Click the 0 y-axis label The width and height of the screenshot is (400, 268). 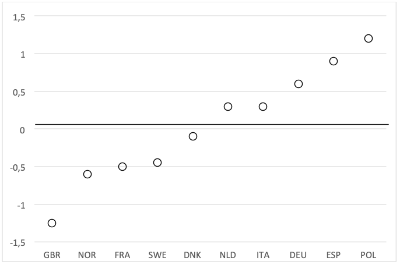pos(23,129)
